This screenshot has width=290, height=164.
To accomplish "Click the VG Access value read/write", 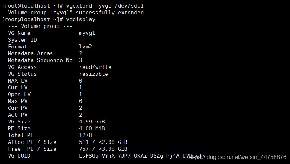I will click(95, 67).
